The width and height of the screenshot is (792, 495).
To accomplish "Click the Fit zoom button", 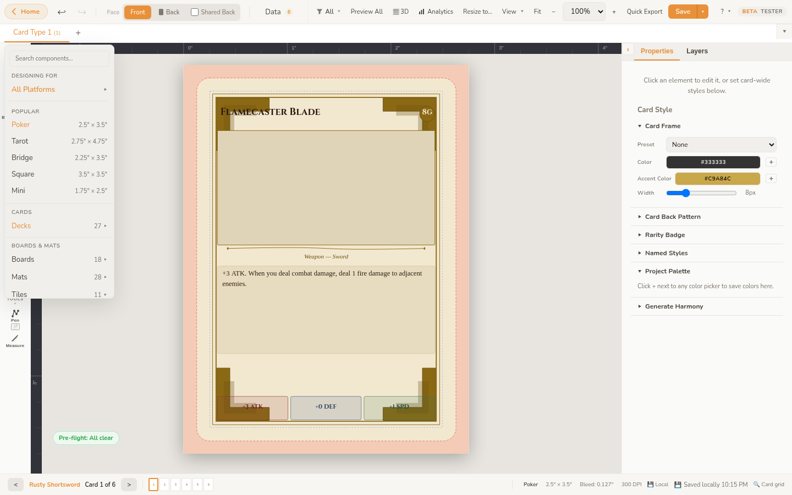I will [537, 12].
